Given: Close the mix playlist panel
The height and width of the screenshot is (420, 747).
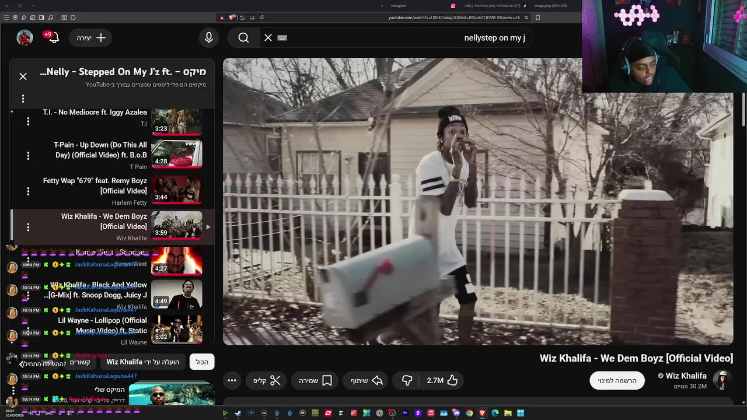Looking at the screenshot, I should click(x=23, y=76).
